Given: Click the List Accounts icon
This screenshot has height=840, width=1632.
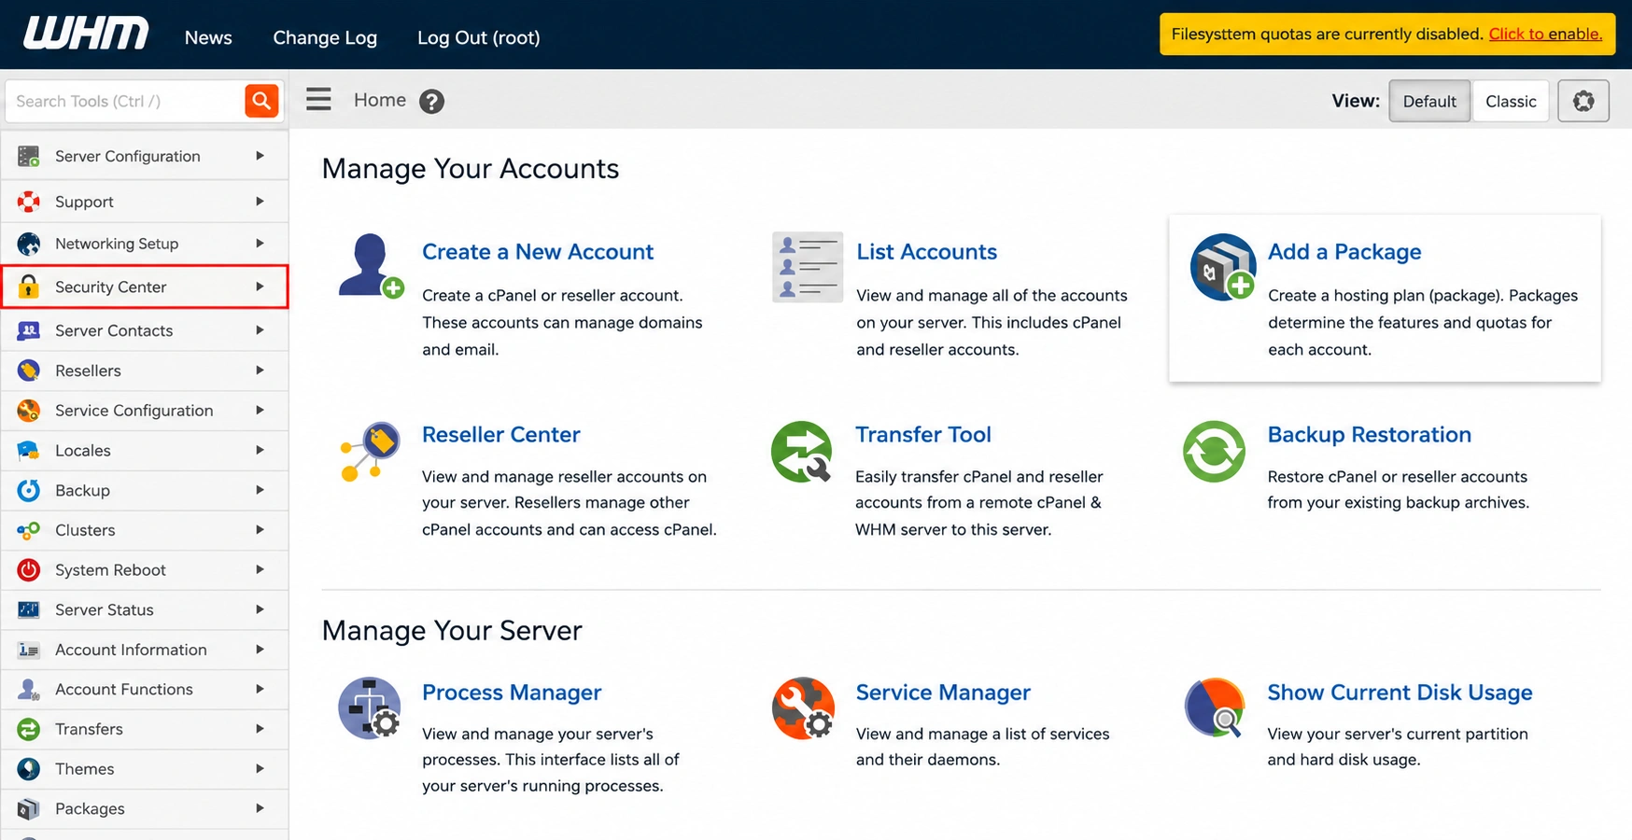Looking at the screenshot, I should click(x=808, y=267).
